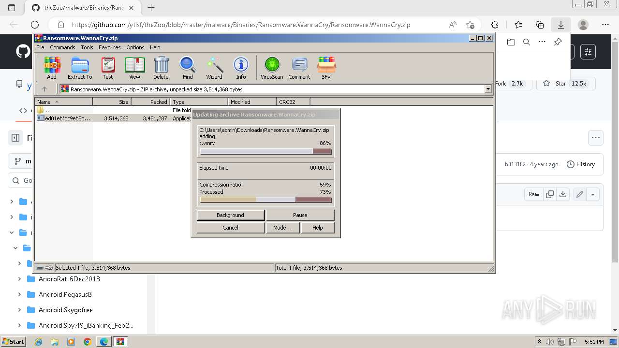Go up one folder level arrow
Screen dimensions: 619x348
44,89
